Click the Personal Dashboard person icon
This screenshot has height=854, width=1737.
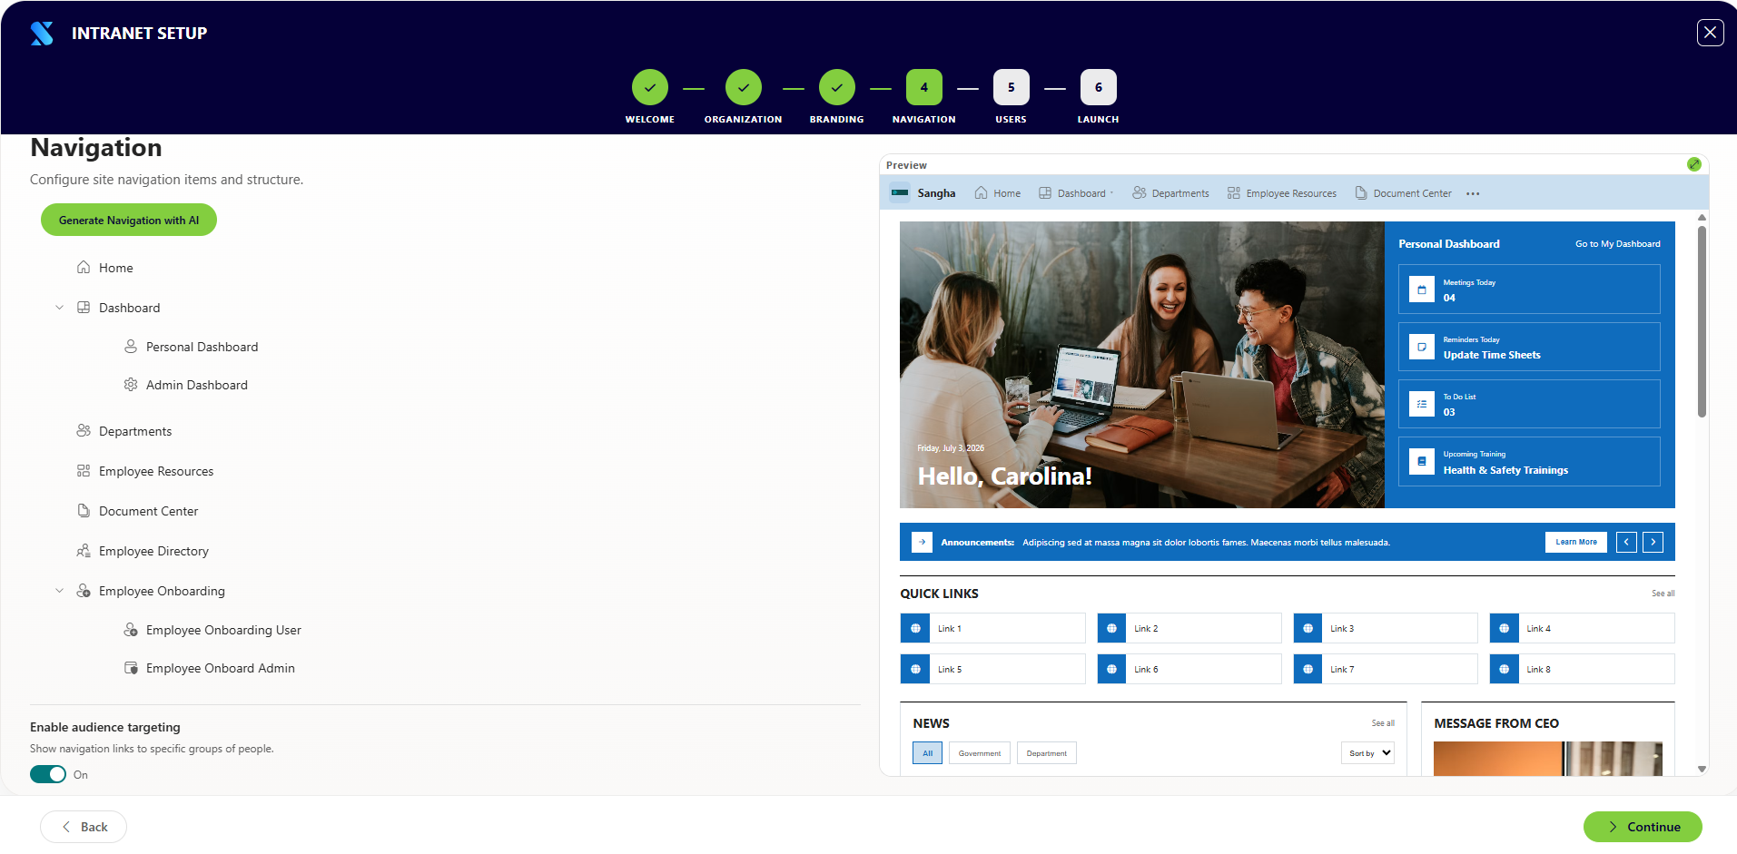tap(131, 347)
